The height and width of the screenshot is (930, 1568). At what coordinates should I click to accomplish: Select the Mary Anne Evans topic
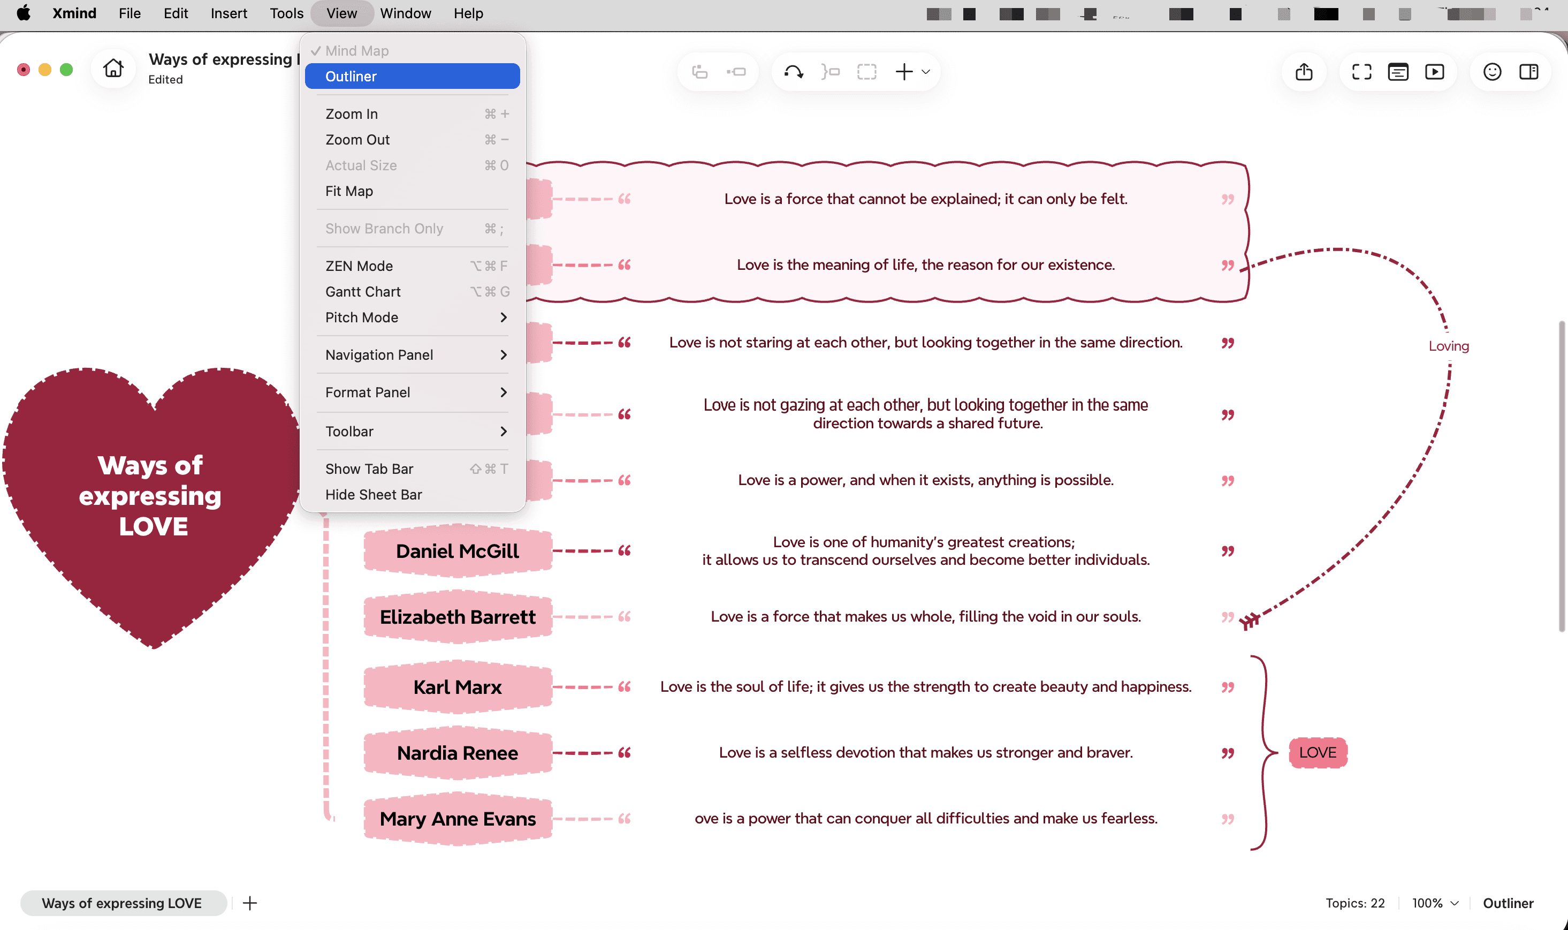(x=458, y=819)
